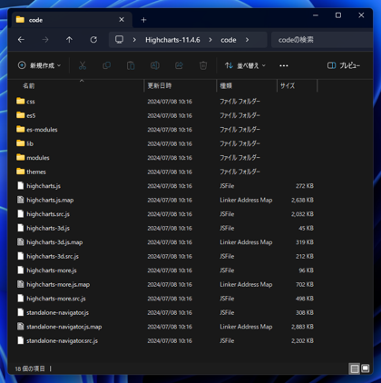Select file standalone-navigator.src.js
381x383 pixels.
tap(62, 340)
